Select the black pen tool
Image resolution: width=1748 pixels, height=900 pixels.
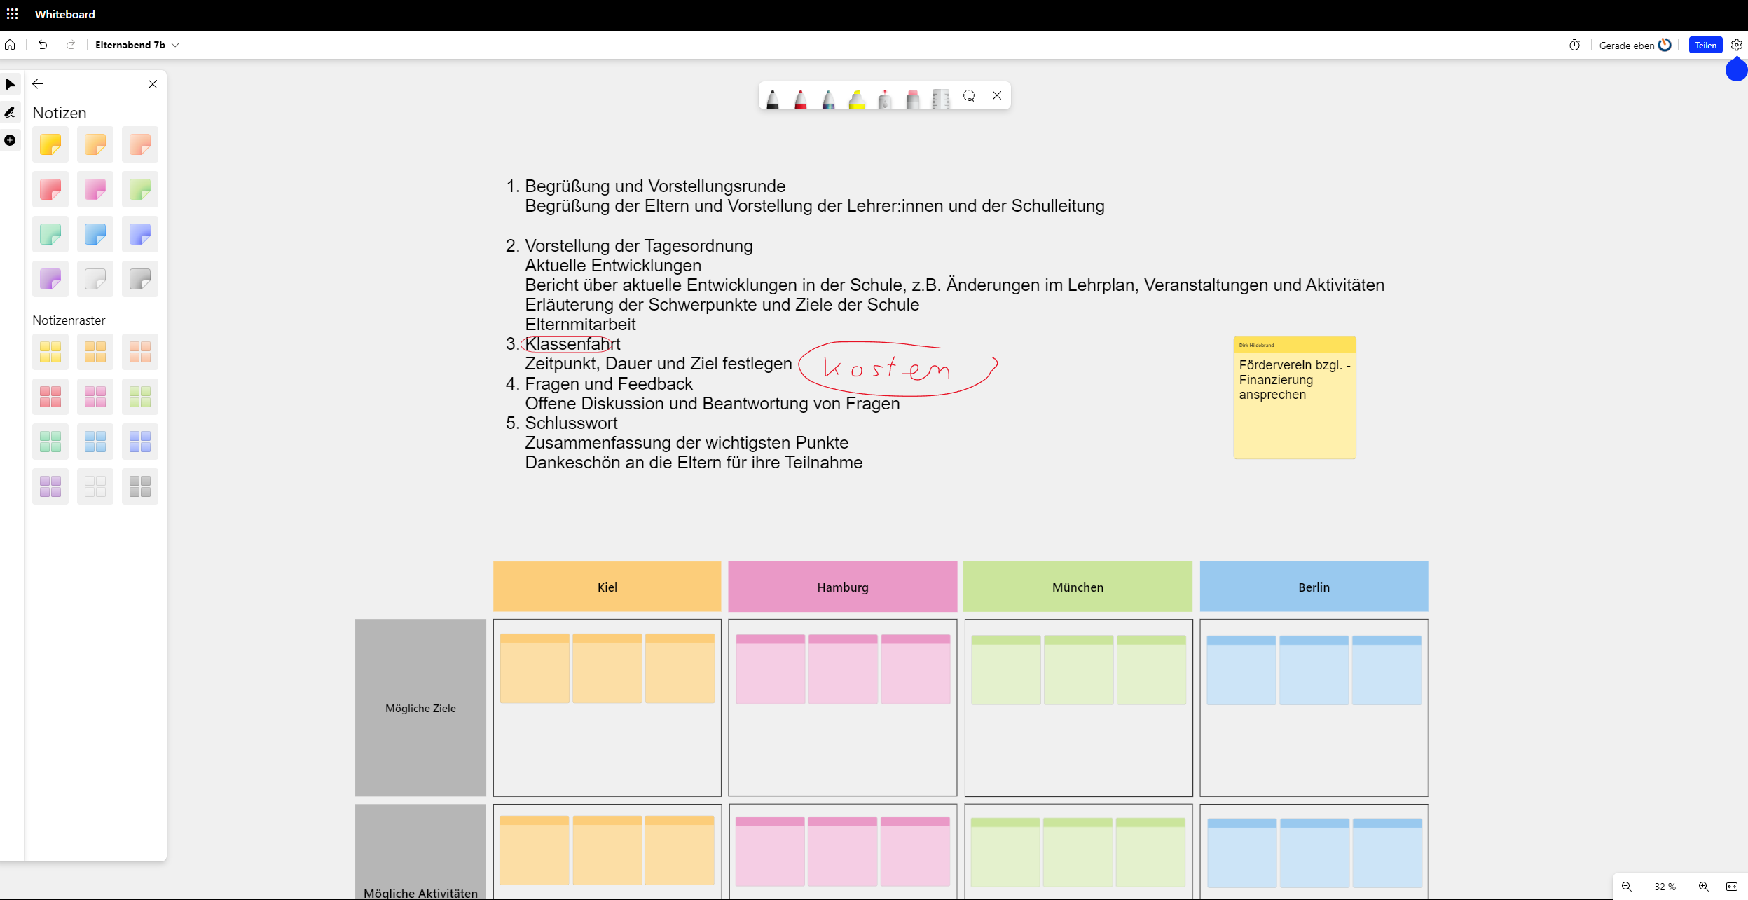(772, 97)
